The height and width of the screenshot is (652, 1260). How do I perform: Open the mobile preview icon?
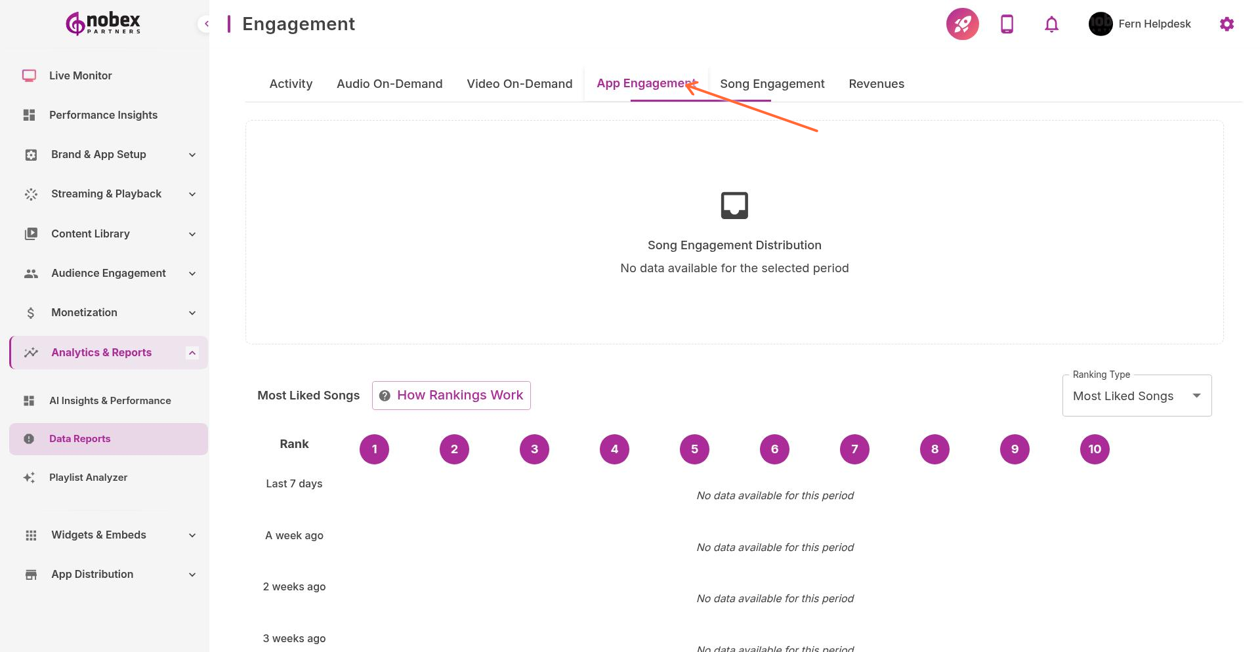(x=1006, y=24)
